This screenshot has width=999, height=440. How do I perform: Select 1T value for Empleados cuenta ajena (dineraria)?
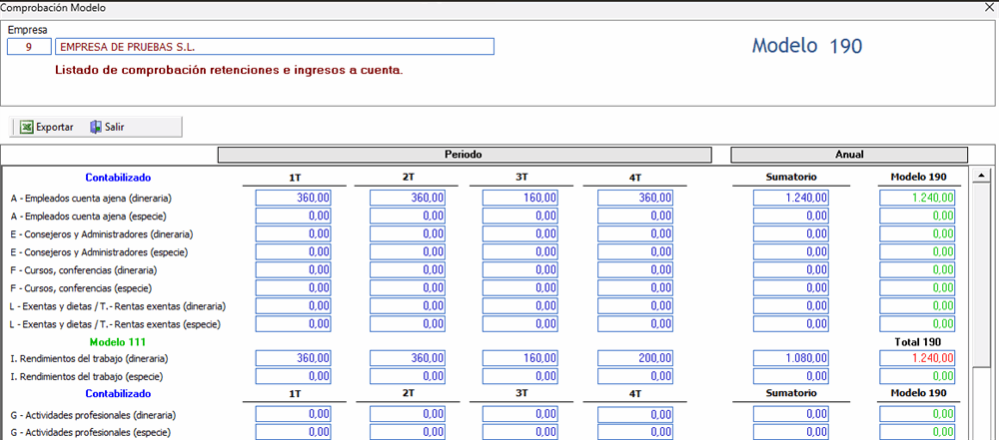click(294, 199)
